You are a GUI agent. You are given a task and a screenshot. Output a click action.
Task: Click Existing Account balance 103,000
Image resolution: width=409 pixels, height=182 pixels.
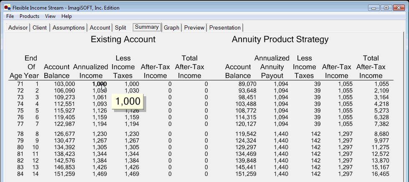(64, 84)
